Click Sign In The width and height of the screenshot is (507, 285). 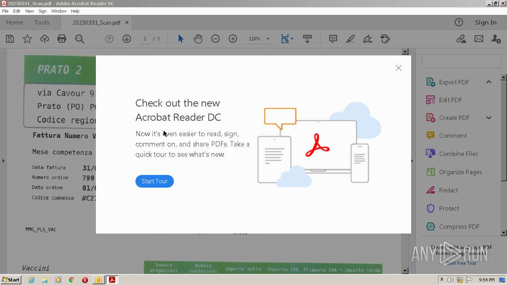coord(486,23)
